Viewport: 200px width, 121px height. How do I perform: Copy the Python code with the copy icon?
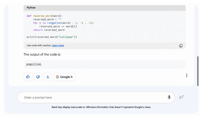click(181, 46)
